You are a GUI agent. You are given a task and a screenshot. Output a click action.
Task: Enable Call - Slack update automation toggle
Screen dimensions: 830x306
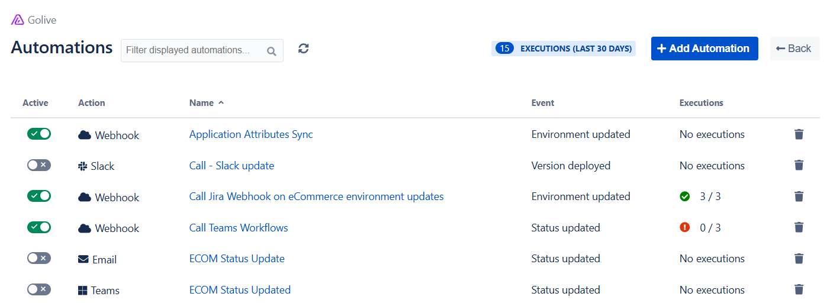[x=39, y=165]
